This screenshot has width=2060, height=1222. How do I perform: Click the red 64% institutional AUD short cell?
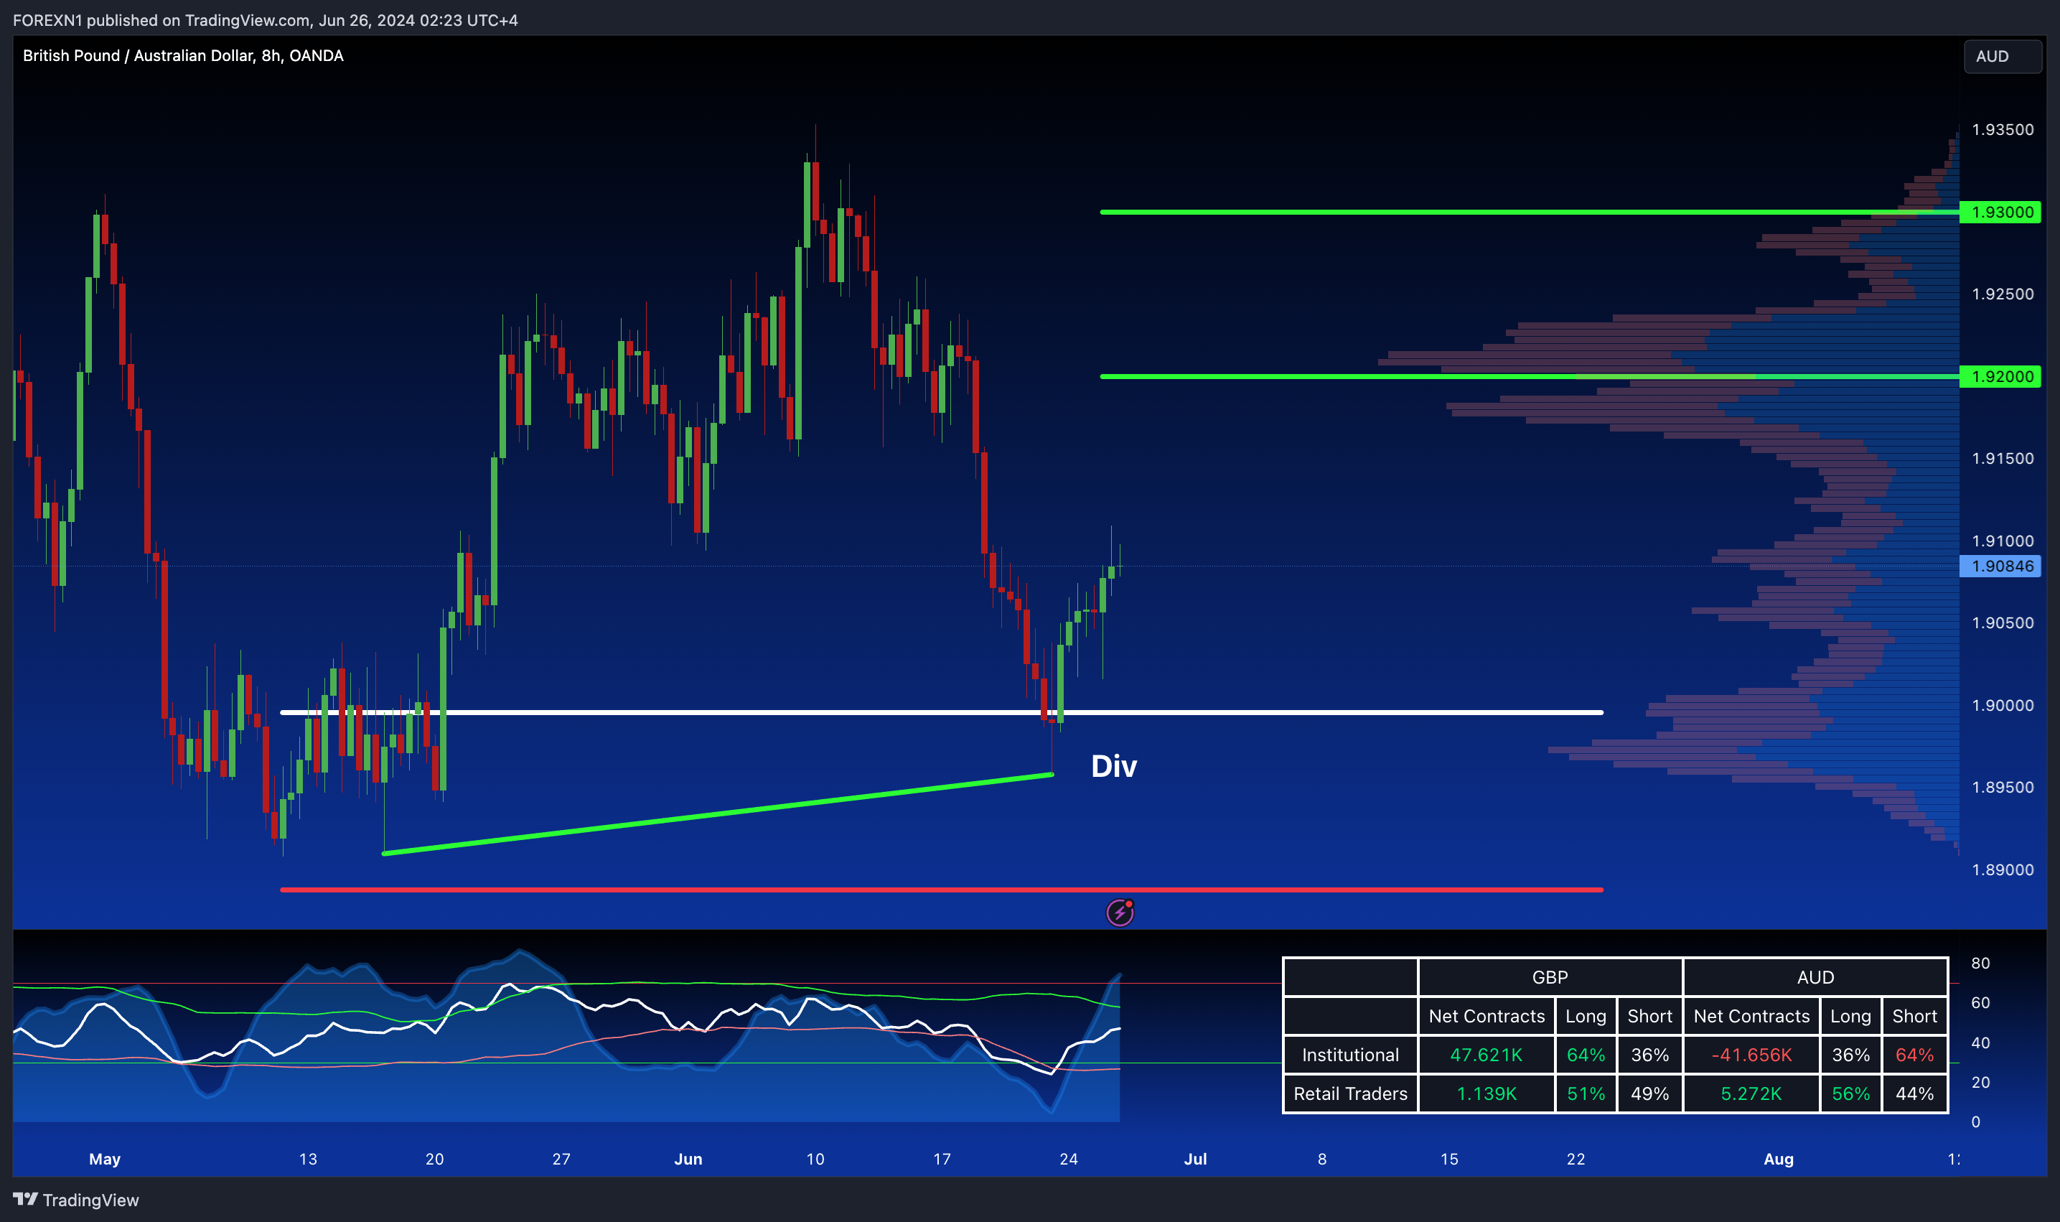click(1914, 1055)
